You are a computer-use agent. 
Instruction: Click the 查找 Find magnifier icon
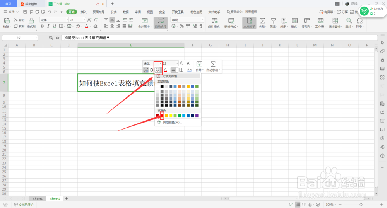pos(349,21)
